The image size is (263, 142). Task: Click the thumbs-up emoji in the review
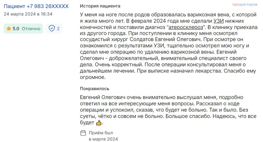[x=99, y=123]
